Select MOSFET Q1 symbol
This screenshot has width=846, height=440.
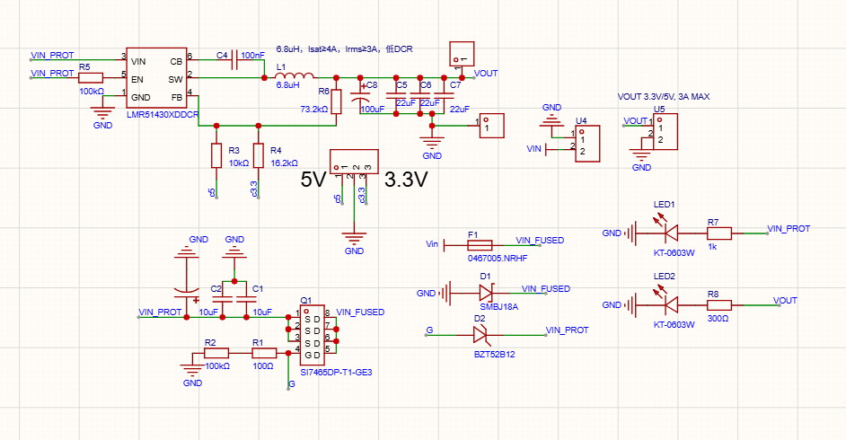coord(312,336)
